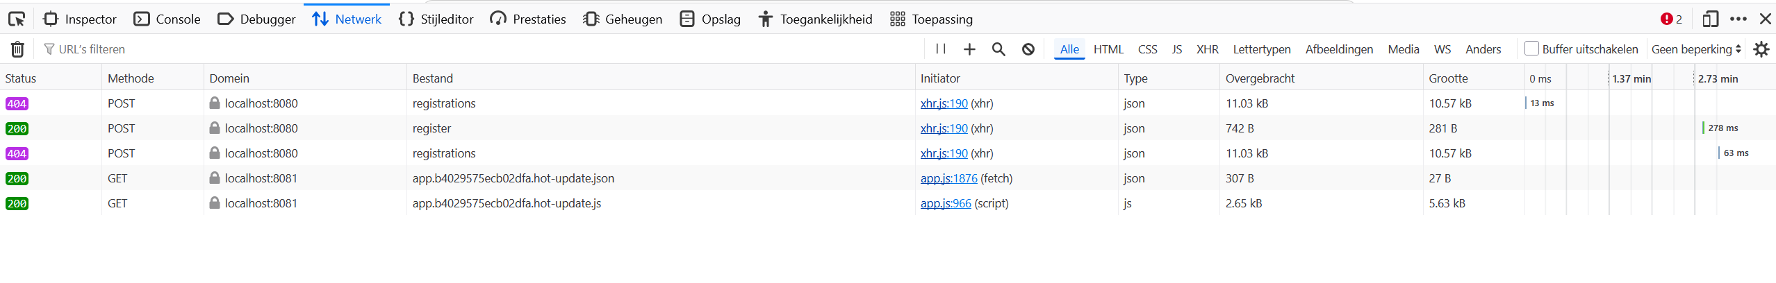
Task: Open the Stijleditor tab
Action: 436,19
